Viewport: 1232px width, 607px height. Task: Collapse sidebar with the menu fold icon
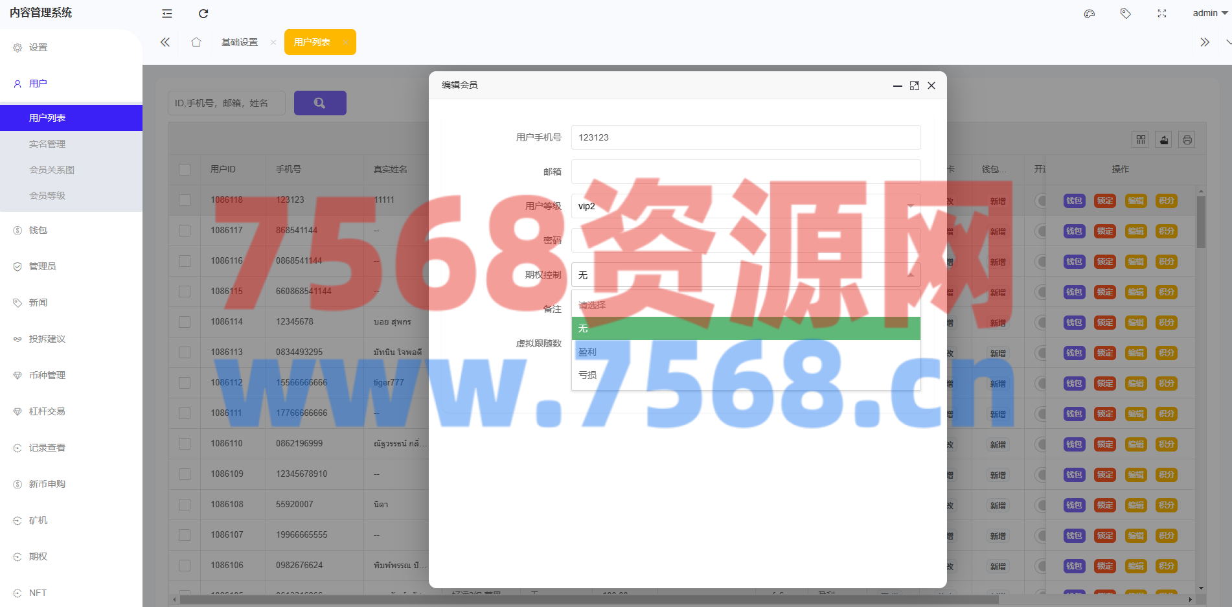[167, 14]
